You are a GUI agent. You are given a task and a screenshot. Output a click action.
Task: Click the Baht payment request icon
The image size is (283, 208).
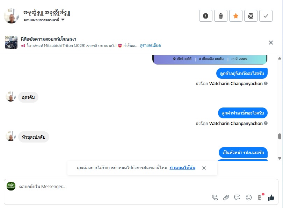point(260,197)
